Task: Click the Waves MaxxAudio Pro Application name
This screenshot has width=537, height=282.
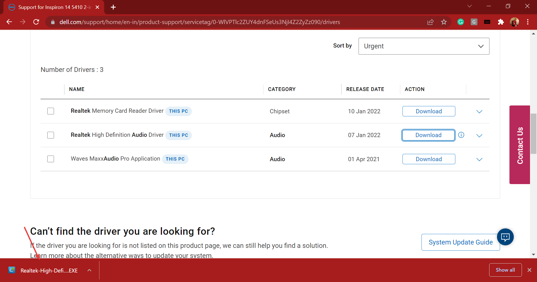Action: click(x=115, y=159)
